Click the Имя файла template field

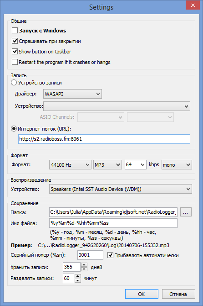(113, 223)
